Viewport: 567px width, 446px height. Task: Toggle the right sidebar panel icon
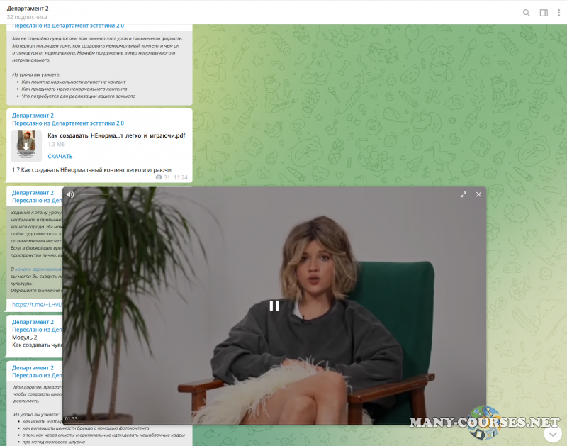click(544, 12)
